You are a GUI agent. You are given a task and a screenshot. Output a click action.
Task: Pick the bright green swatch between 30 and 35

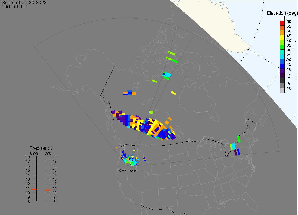(282, 47)
